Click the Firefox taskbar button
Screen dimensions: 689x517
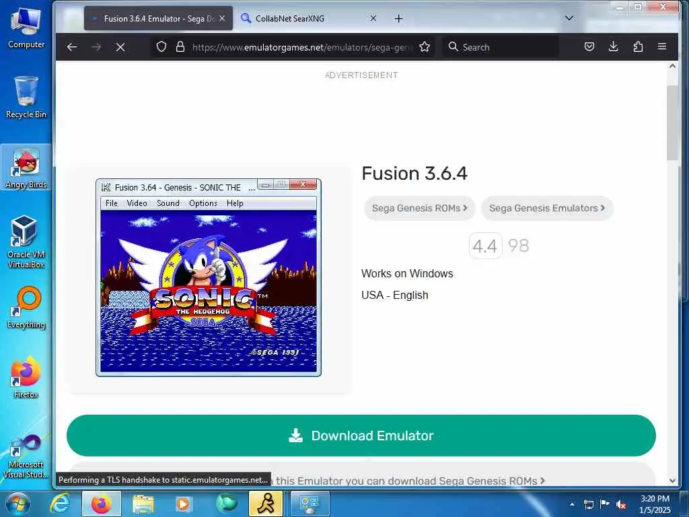101,504
